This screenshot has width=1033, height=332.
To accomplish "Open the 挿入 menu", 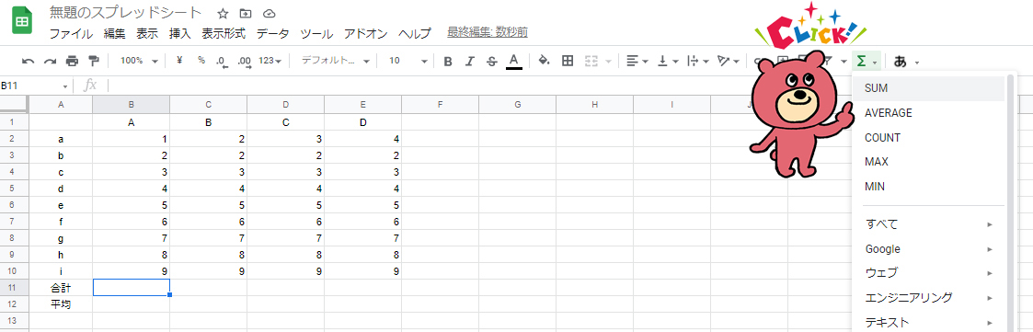I will 180,34.
